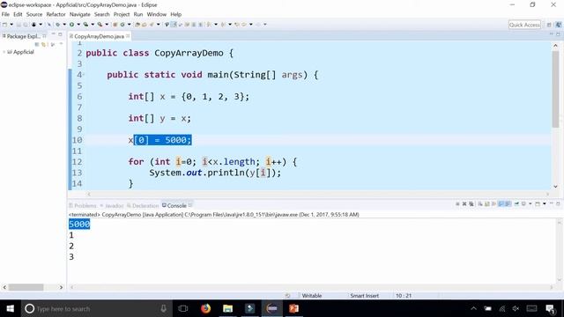
Task: Click the highlighted 5000 console output
Action: click(x=79, y=225)
